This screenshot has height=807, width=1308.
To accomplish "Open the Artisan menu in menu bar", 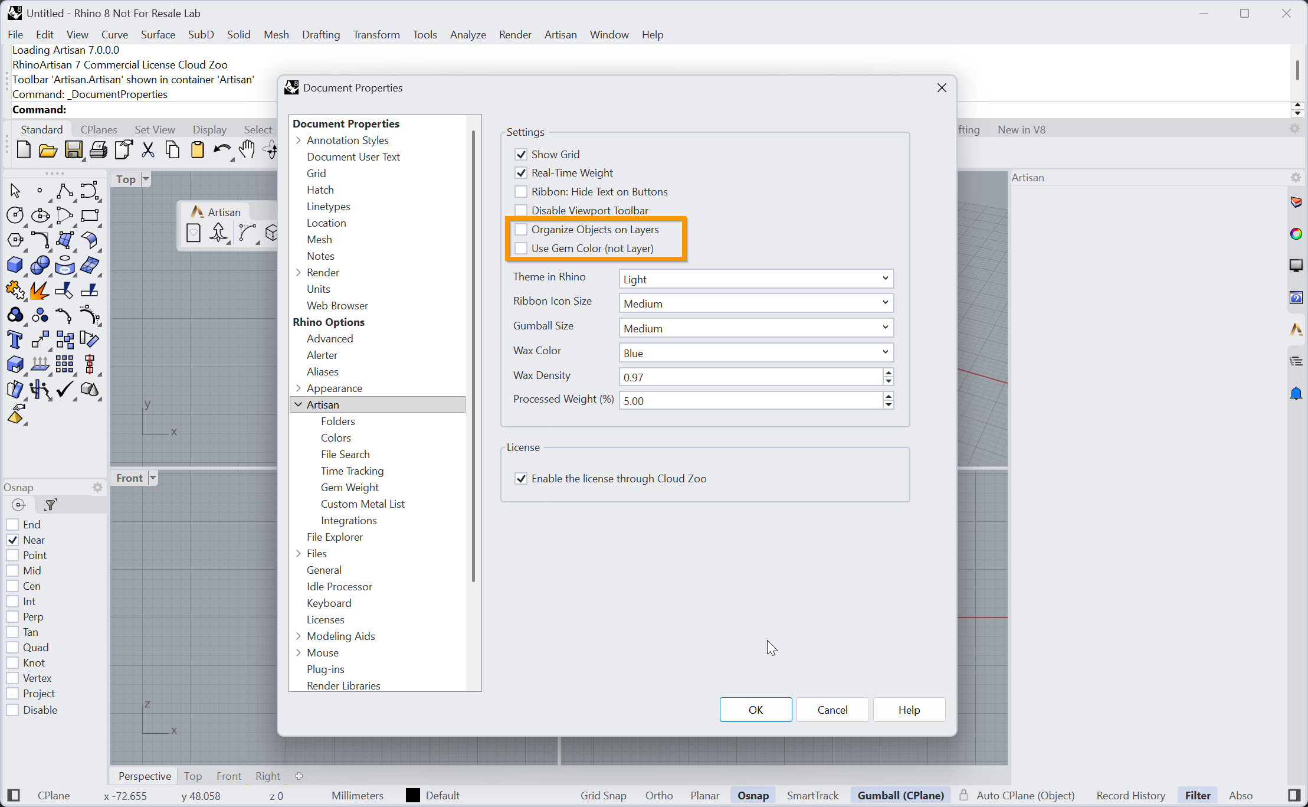I will pos(560,35).
